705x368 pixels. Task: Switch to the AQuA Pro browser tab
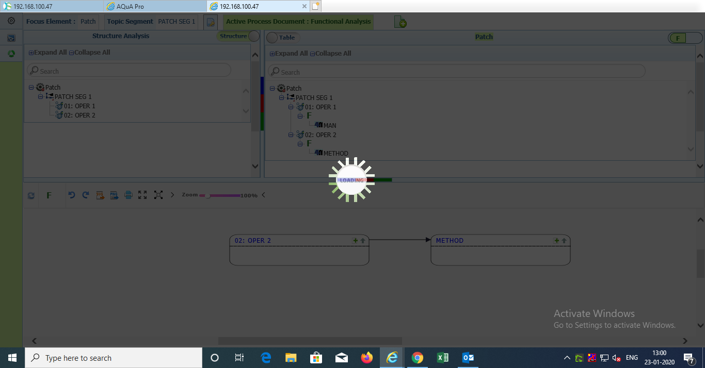154,6
